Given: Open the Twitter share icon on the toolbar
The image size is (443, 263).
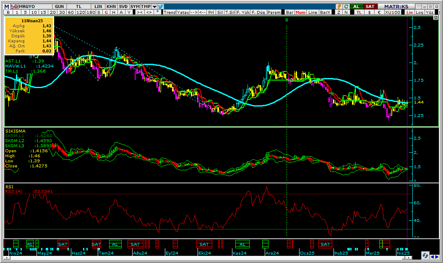Looking at the screenshot, I should click(x=161, y=6).
